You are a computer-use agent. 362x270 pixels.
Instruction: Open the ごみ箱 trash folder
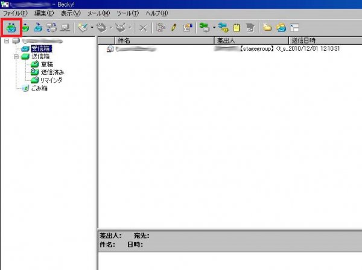[x=41, y=88]
